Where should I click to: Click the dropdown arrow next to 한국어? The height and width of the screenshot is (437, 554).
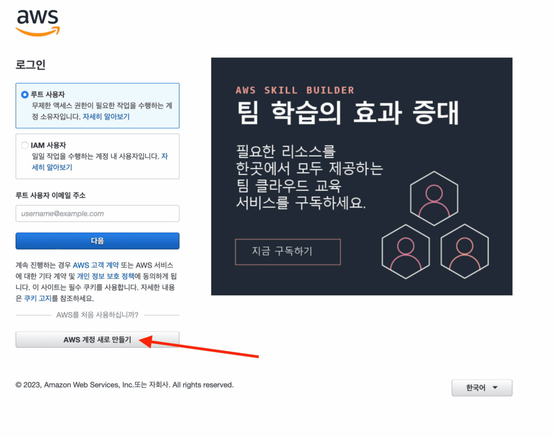[x=495, y=388]
